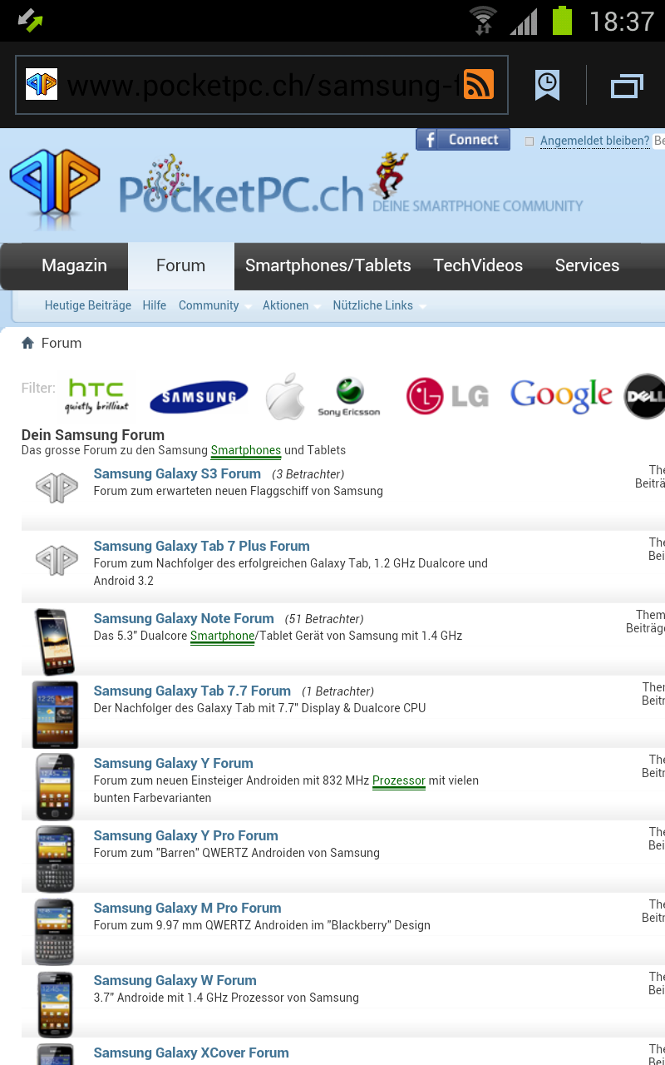Tap the RSS feed icon in address bar
This screenshot has width=665, height=1065.
479,84
